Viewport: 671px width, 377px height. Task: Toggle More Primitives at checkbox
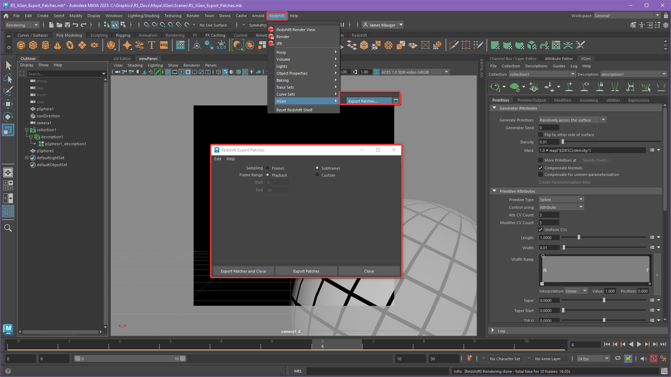click(x=541, y=160)
